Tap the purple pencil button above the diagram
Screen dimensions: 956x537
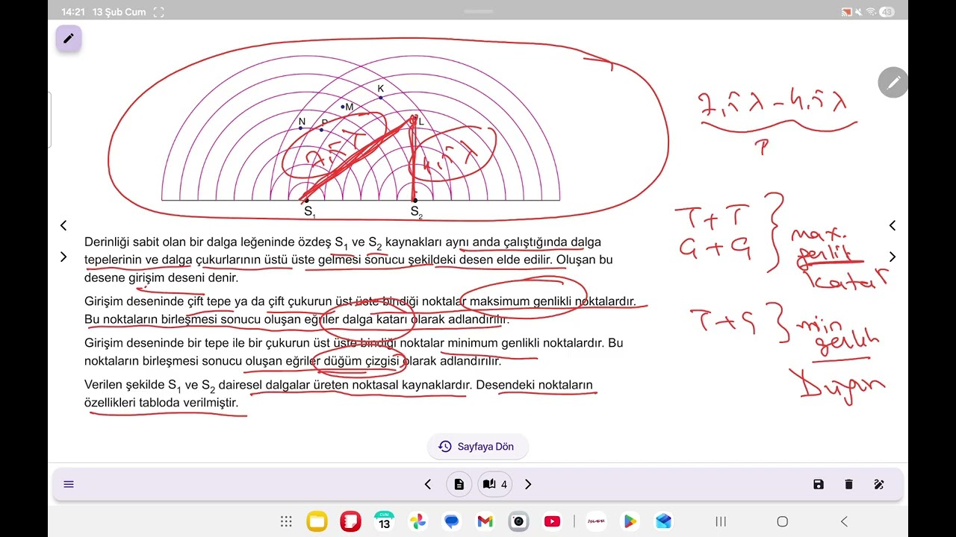tap(69, 38)
